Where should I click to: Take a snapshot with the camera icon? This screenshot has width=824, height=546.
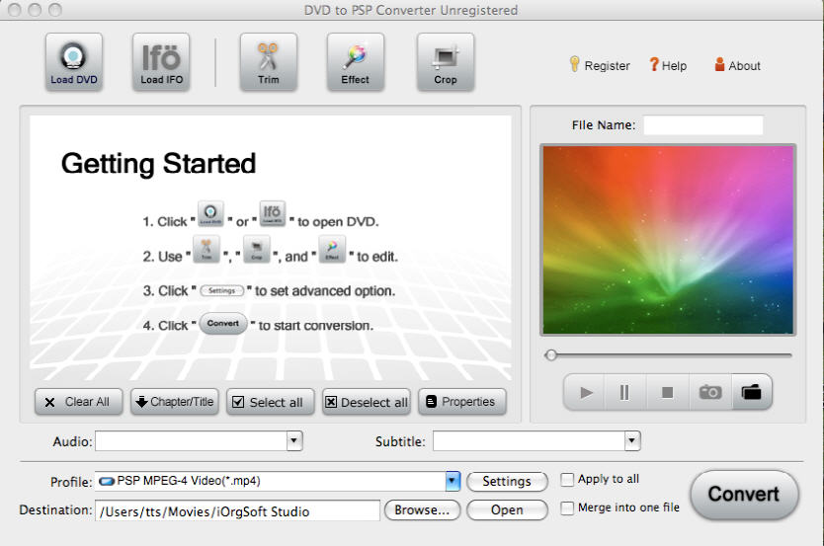(709, 392)
